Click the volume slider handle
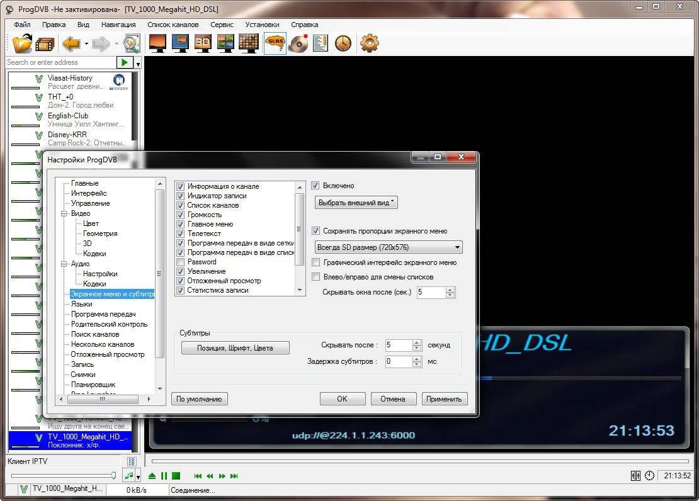This screenshot has width=699, height=501. pos(113,476)
